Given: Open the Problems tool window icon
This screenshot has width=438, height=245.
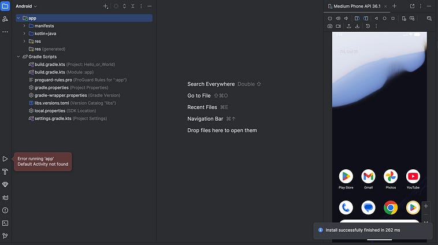Looking at the screenshot, I should (x=5, y=210).
